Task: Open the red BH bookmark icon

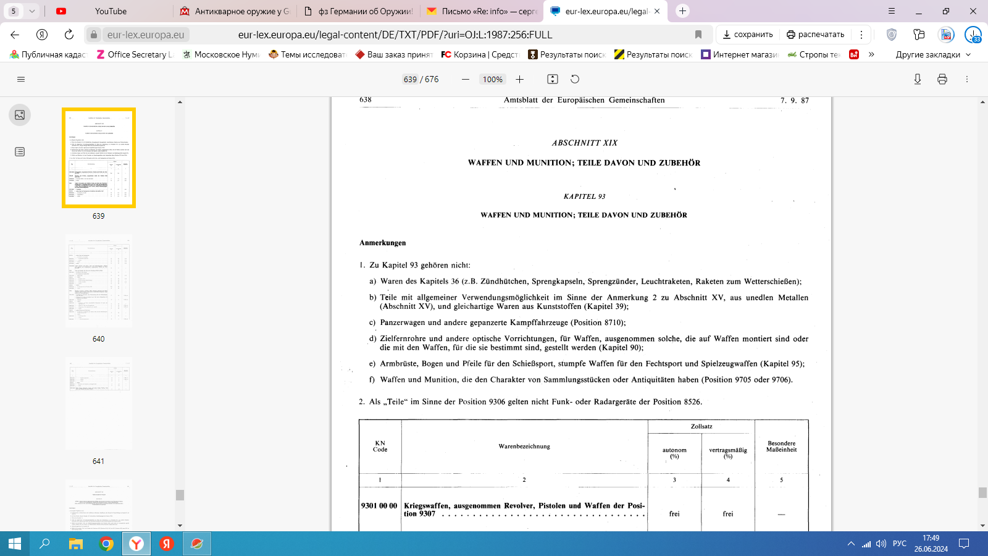Action: click(854, 54)
